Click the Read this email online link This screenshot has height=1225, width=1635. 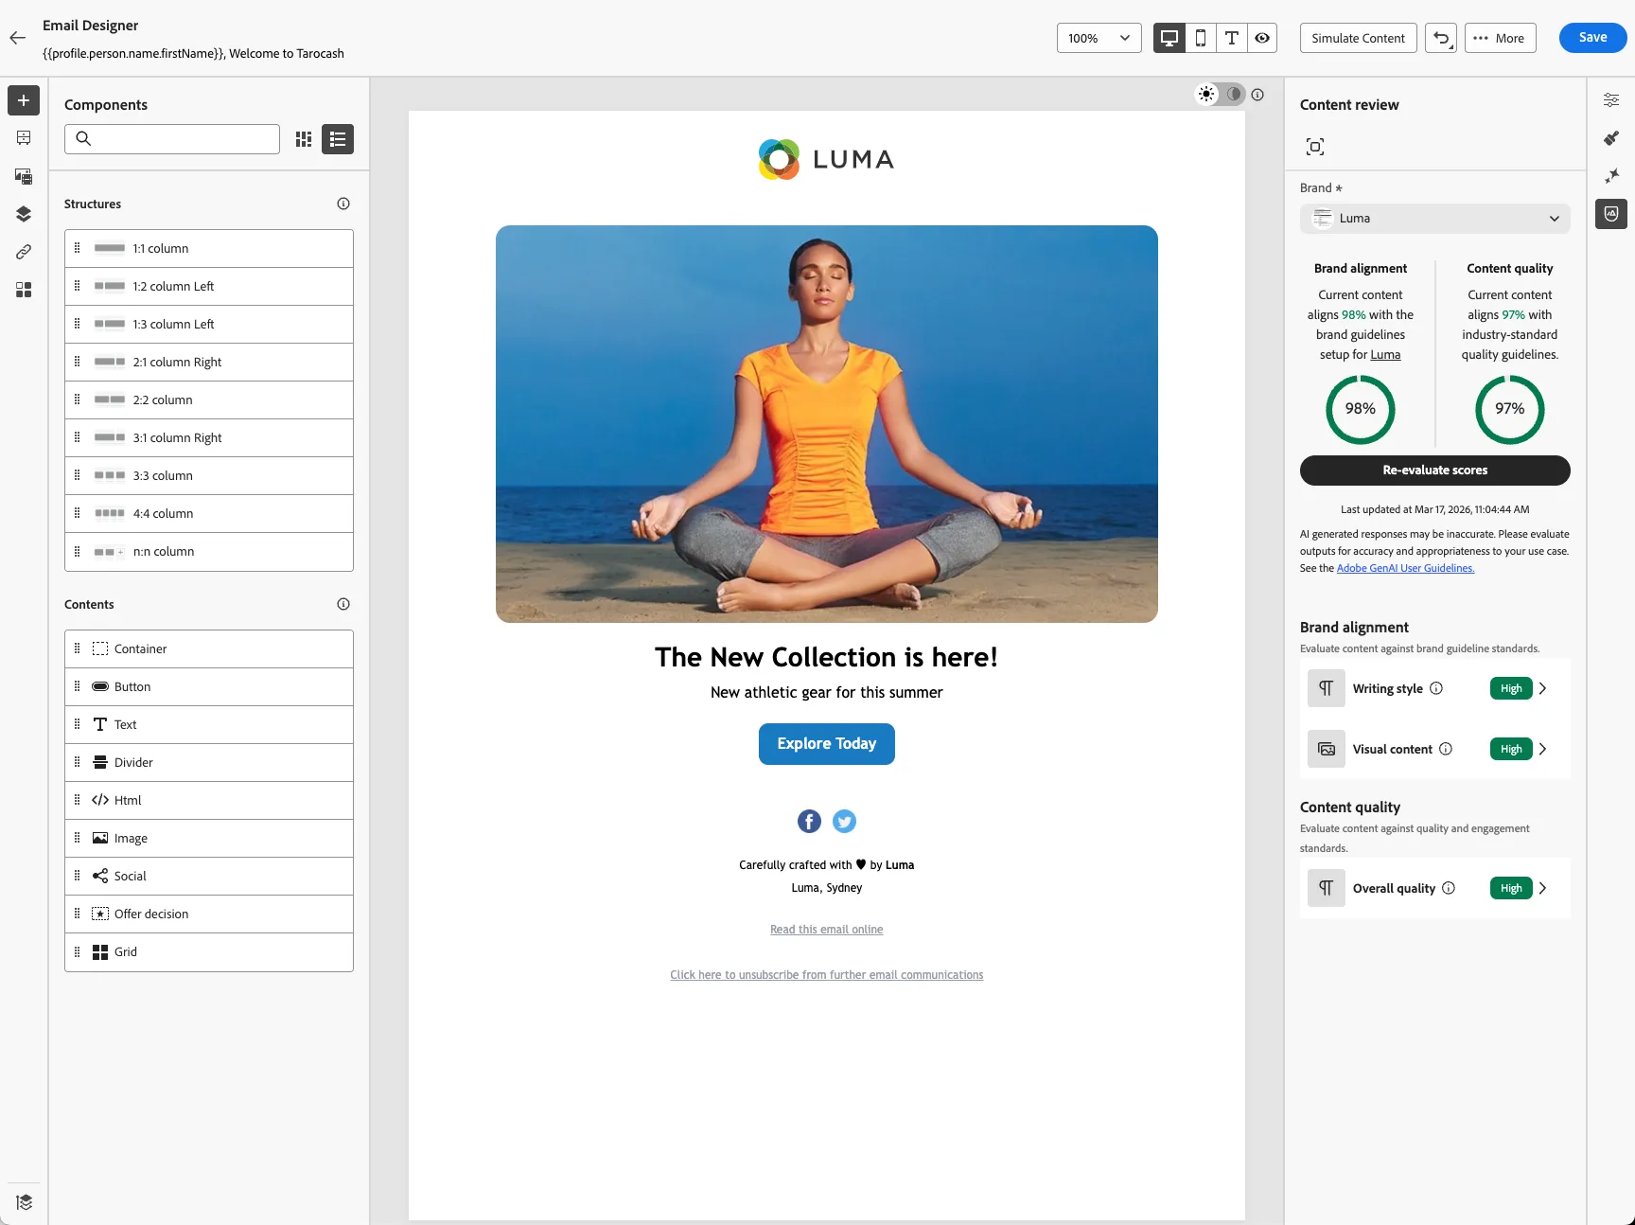[x=827, y=930]
